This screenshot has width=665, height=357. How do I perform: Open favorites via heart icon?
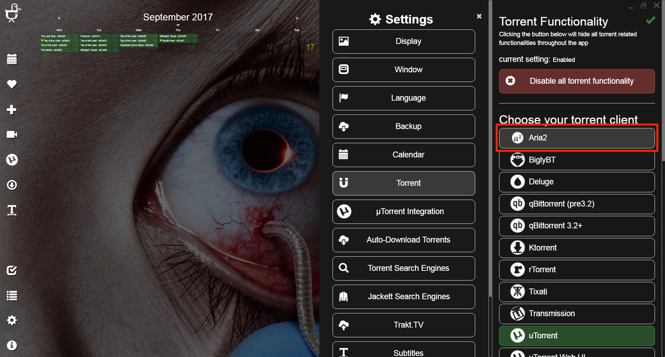click(12, 84)
